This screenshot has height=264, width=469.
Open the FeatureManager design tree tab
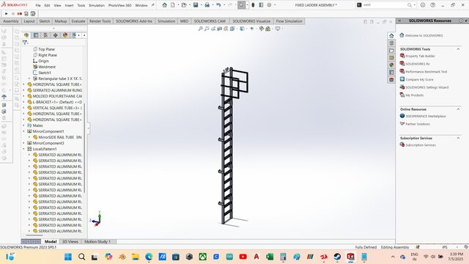26,35
